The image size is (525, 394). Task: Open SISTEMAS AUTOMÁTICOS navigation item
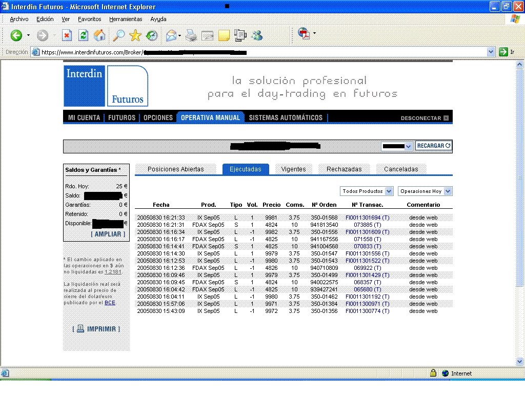pos(286,117)
